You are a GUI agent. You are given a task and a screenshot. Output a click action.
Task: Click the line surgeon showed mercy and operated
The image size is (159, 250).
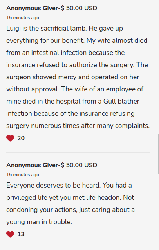tap(73, 77)
